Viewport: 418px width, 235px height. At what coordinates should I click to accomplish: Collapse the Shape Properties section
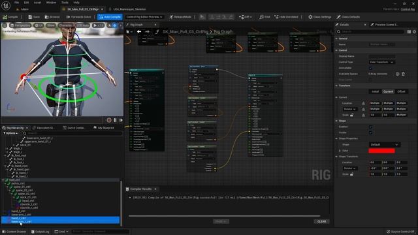[x=336, y=138]
